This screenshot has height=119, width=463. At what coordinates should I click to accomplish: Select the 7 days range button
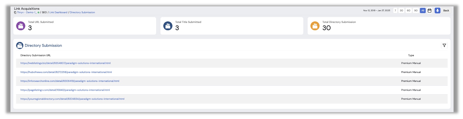coord(395,10)
